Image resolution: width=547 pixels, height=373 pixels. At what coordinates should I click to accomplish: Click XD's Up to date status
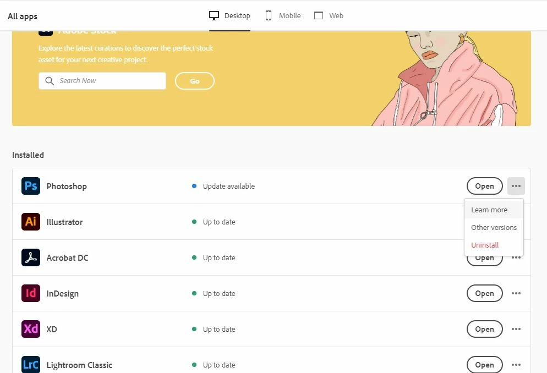(x=214, y=329)
